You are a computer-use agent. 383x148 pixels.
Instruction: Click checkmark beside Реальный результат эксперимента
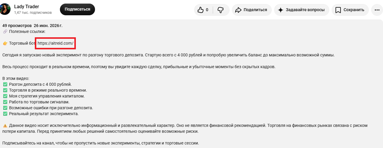[x=5, y=114]
